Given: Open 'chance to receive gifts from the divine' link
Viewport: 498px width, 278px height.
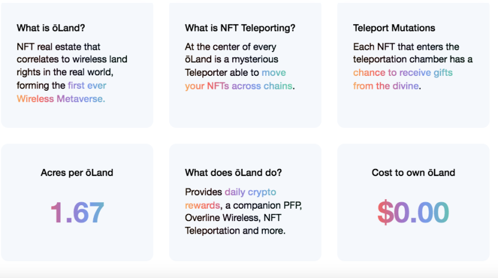Looking at the screenshot, I should 402,79.
